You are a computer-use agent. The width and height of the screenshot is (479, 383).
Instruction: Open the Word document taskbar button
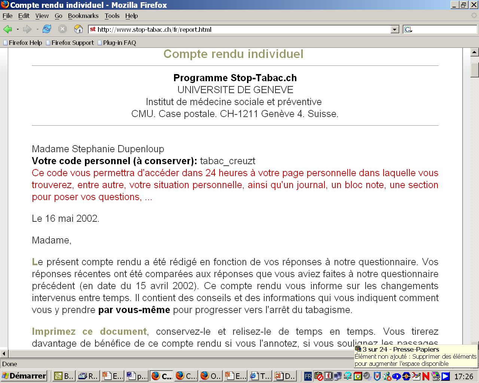click(x=137, y=376)
